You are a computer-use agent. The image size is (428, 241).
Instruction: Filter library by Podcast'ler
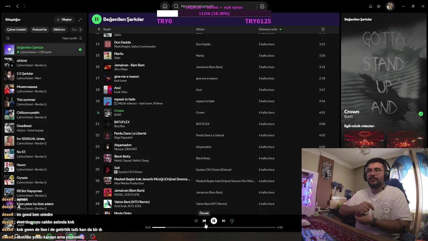(39, 29)
